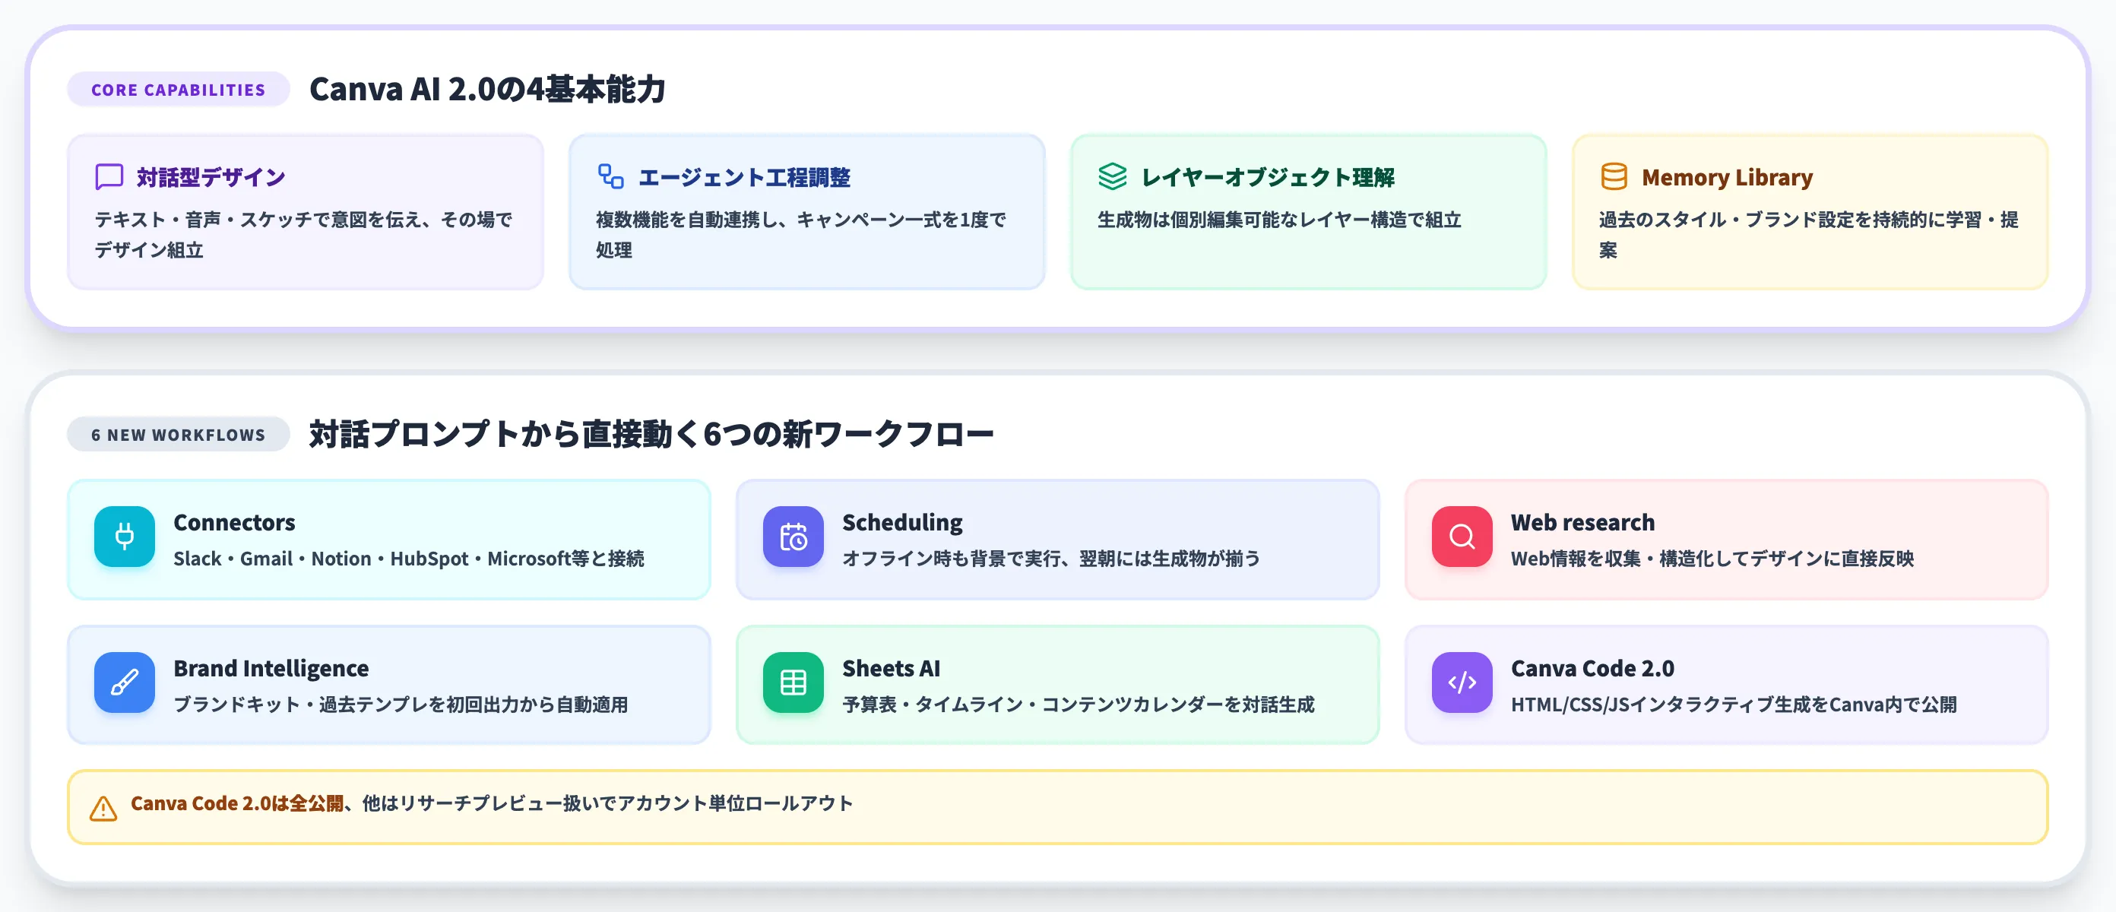Viewport: 2116px width, 912px height.
Task: Click the Canva Code 2.0 card title
Action: point(1592,669)
